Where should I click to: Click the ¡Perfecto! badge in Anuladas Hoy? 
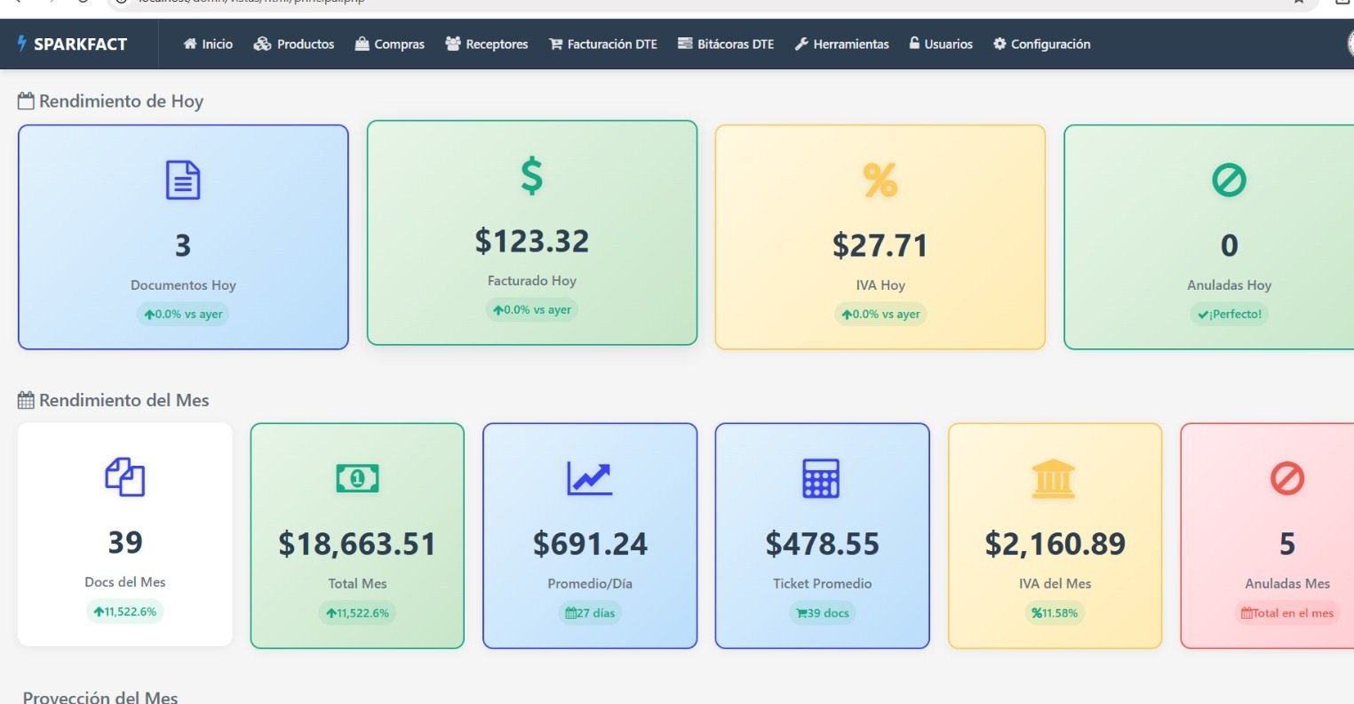(1229, 314)
